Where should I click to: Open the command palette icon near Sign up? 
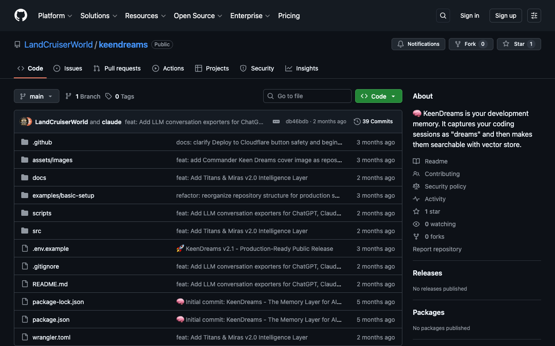534,15
